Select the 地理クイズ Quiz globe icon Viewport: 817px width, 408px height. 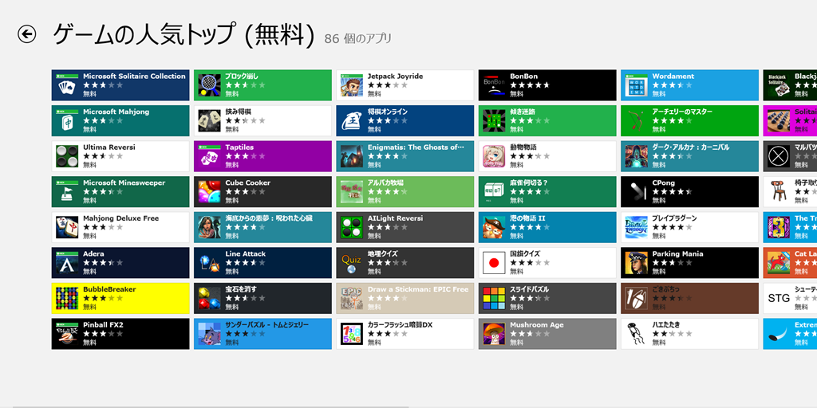coord(351,263)
